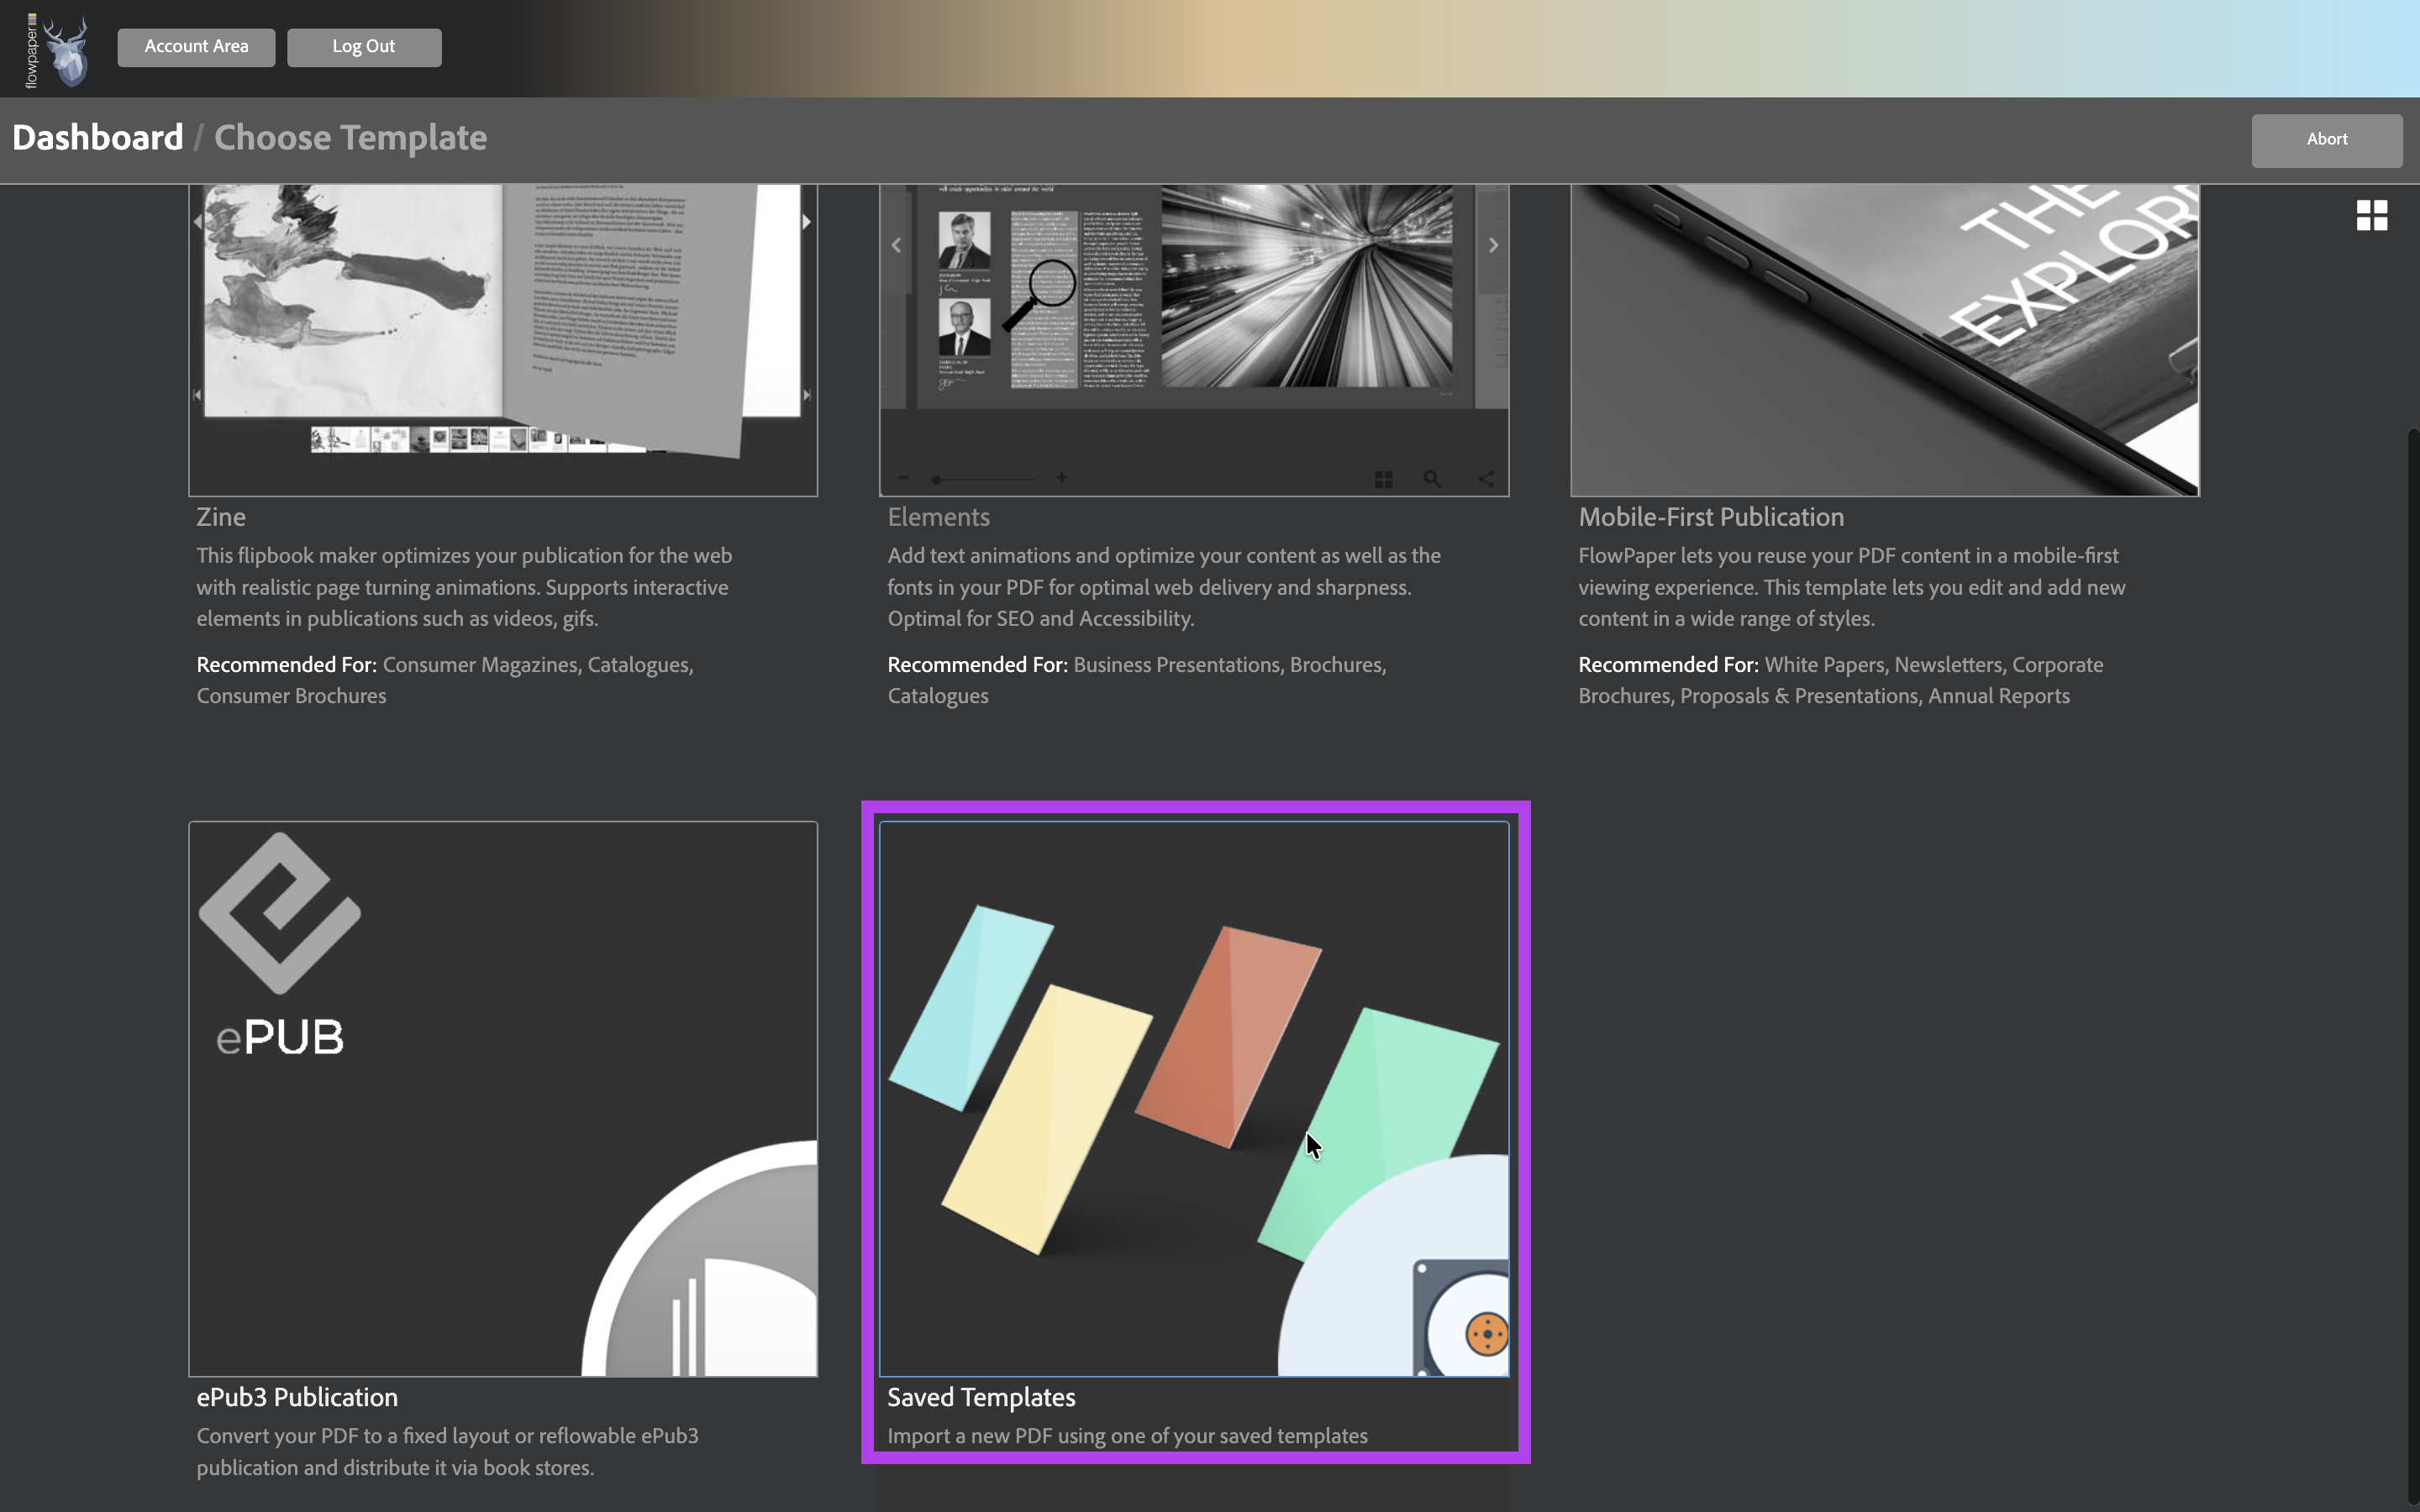Click the Mobile-First description 'FlowPaper lets you reuse' text
The width and height of the screenshot is (2420, 1512).
(x=1852, y=587)
